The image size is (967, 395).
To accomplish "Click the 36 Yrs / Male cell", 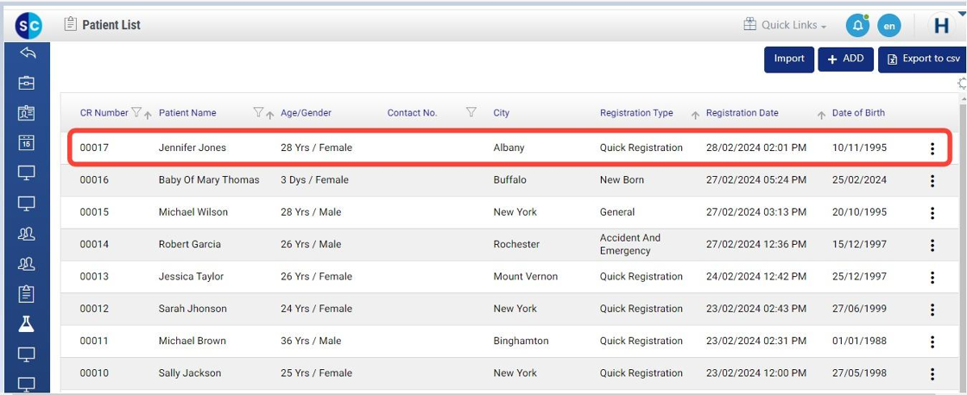I will click(x=311, y=341).
